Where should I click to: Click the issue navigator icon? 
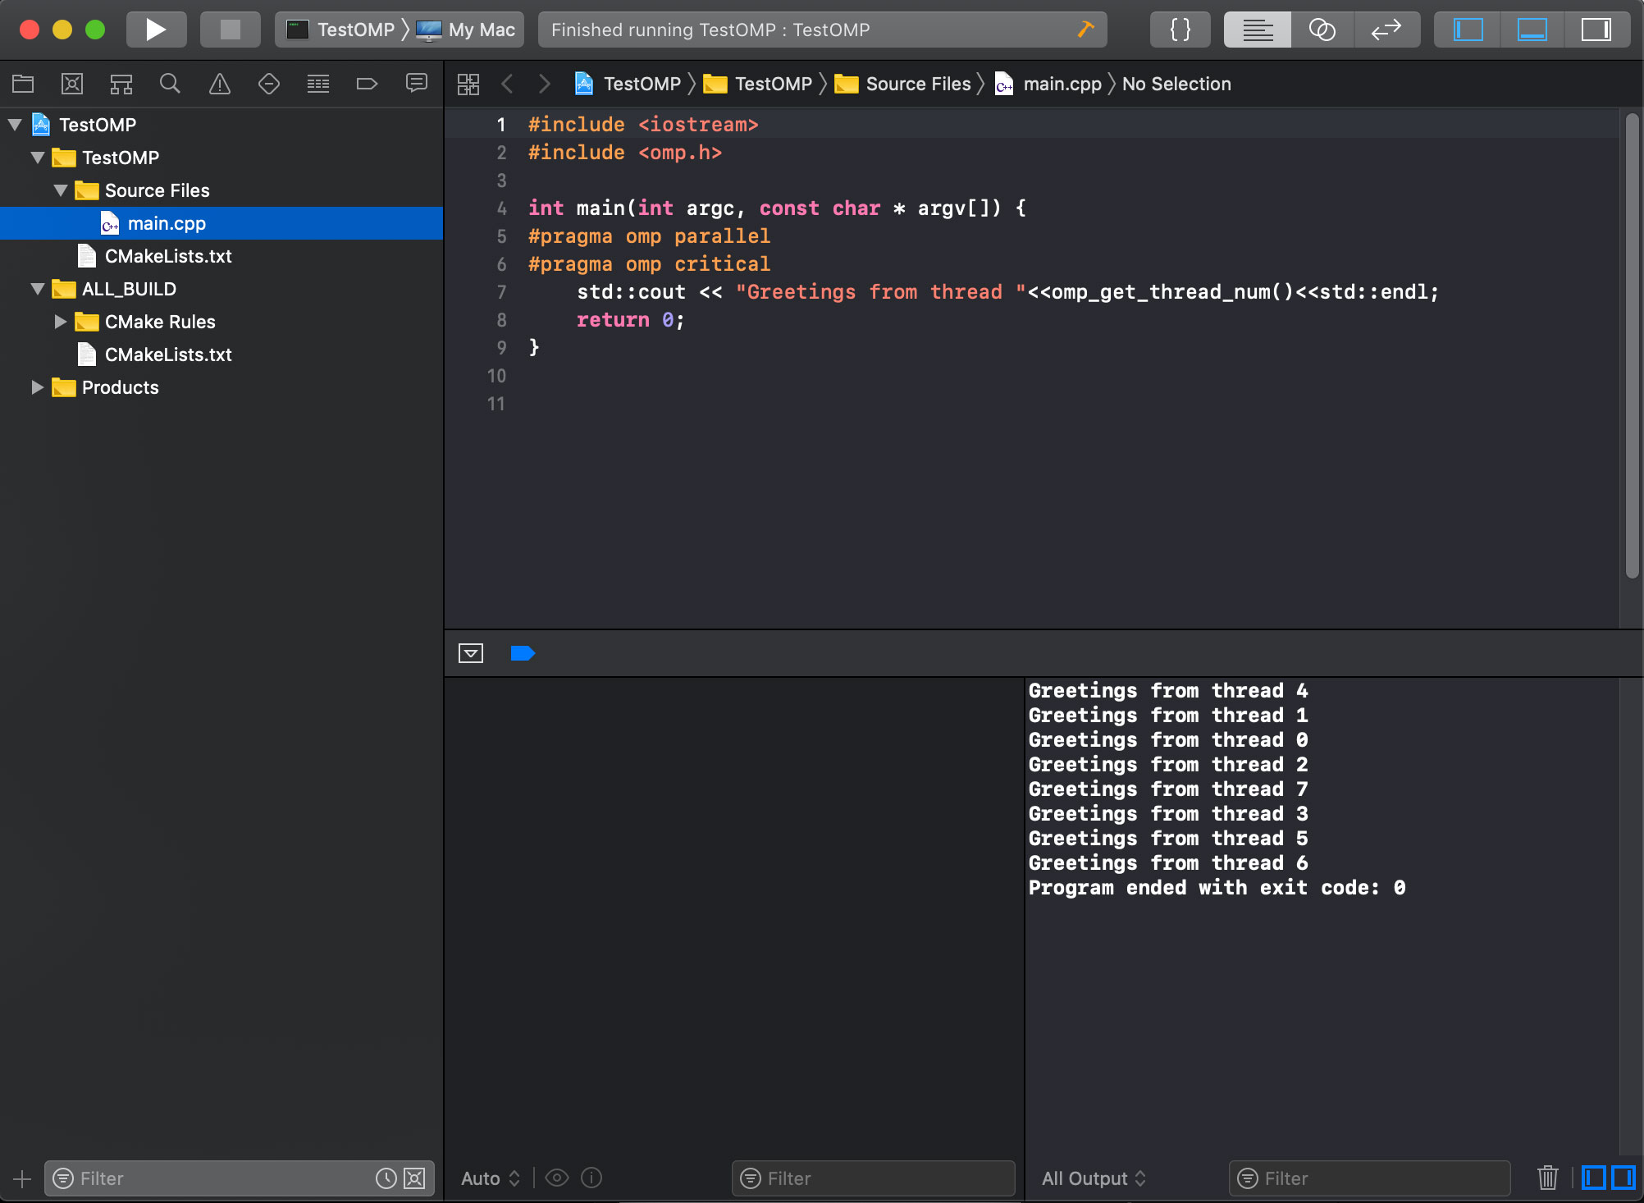point(218,85)
